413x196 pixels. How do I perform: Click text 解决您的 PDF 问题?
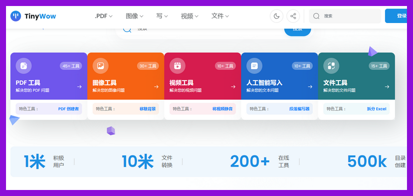pos(33,90)
